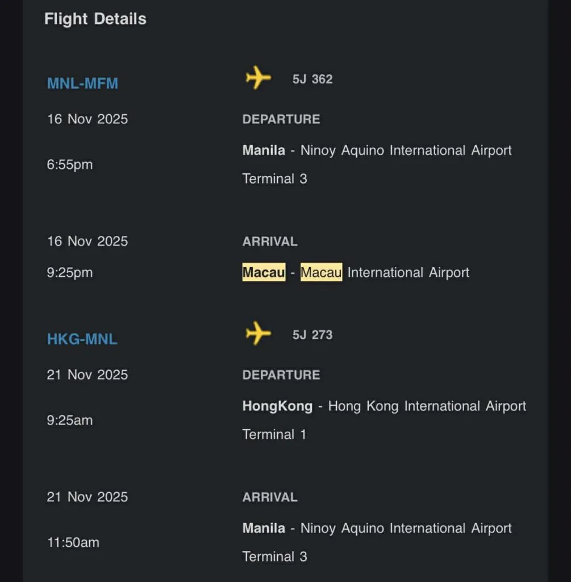
Task: Click the Hong Kong International Airport text
Action: (427, 406)
